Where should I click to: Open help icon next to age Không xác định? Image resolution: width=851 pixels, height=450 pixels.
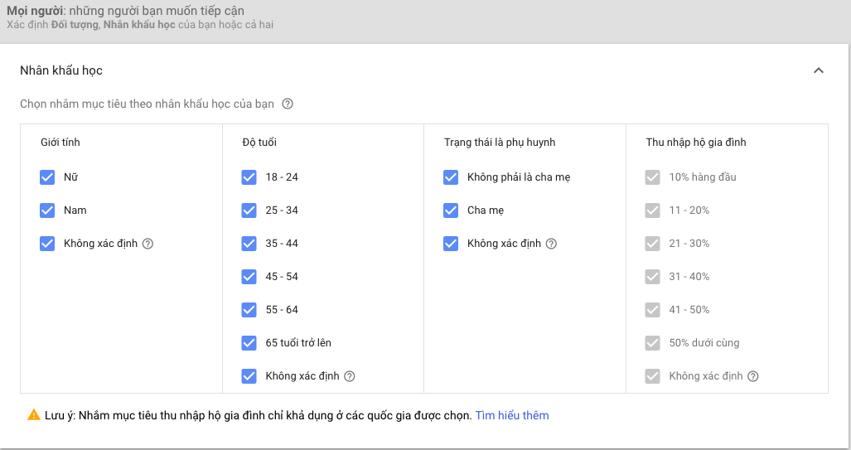click(x=350, y=376)
